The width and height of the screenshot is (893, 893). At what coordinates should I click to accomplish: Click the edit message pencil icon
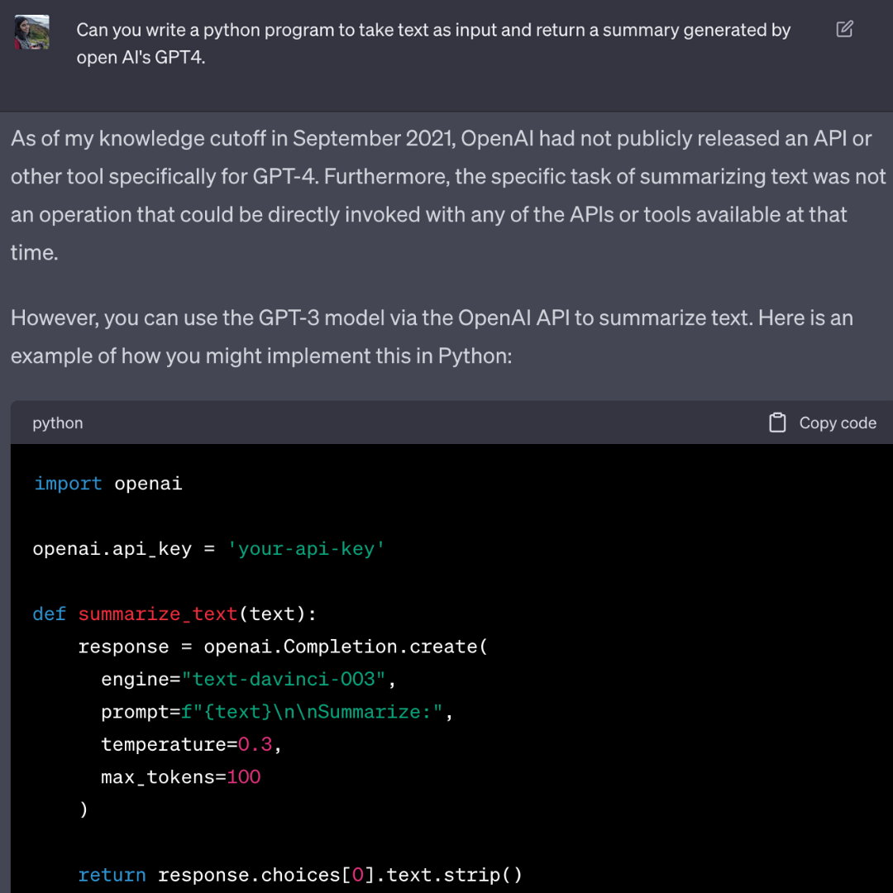point(844,29)
